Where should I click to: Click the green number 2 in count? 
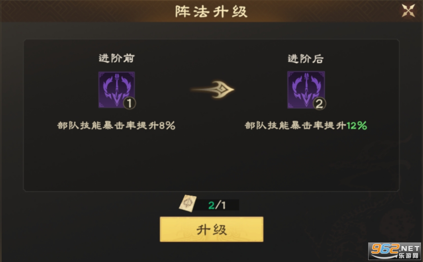pos(211,205)
